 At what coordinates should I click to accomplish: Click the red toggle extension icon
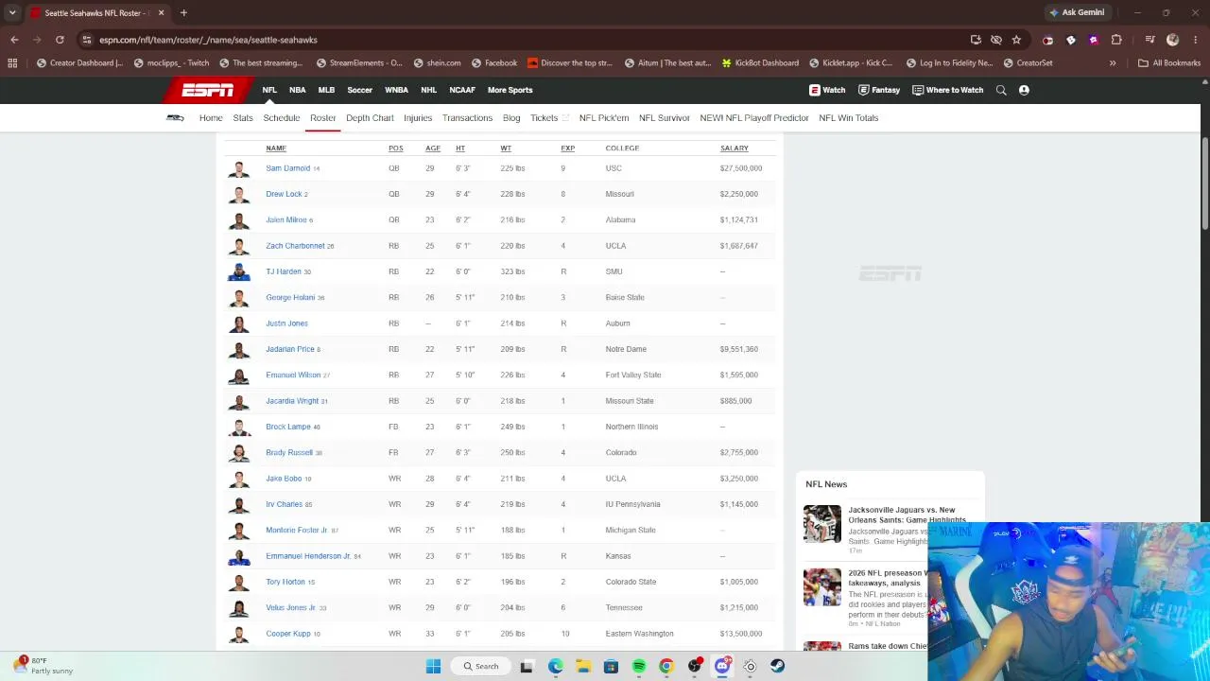click(1047, 40)
